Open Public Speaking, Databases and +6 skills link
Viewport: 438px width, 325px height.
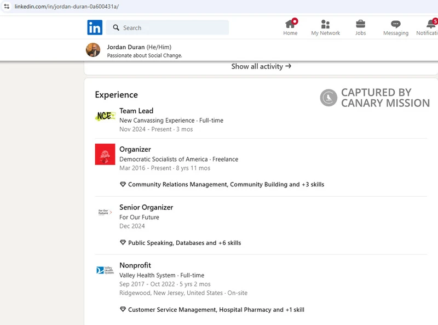click(185, 243)
